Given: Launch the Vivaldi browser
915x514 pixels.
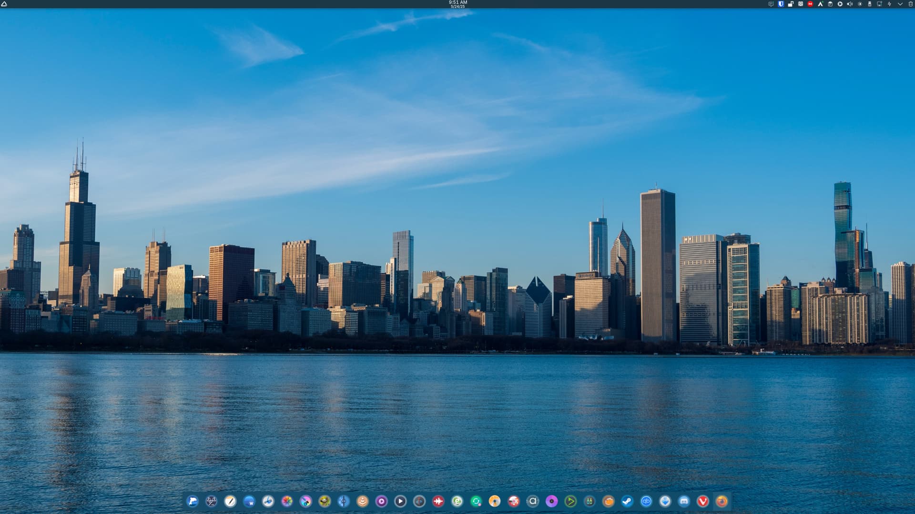Looking at the screenshot, I should pyautogui.click(x=703, y=501).
